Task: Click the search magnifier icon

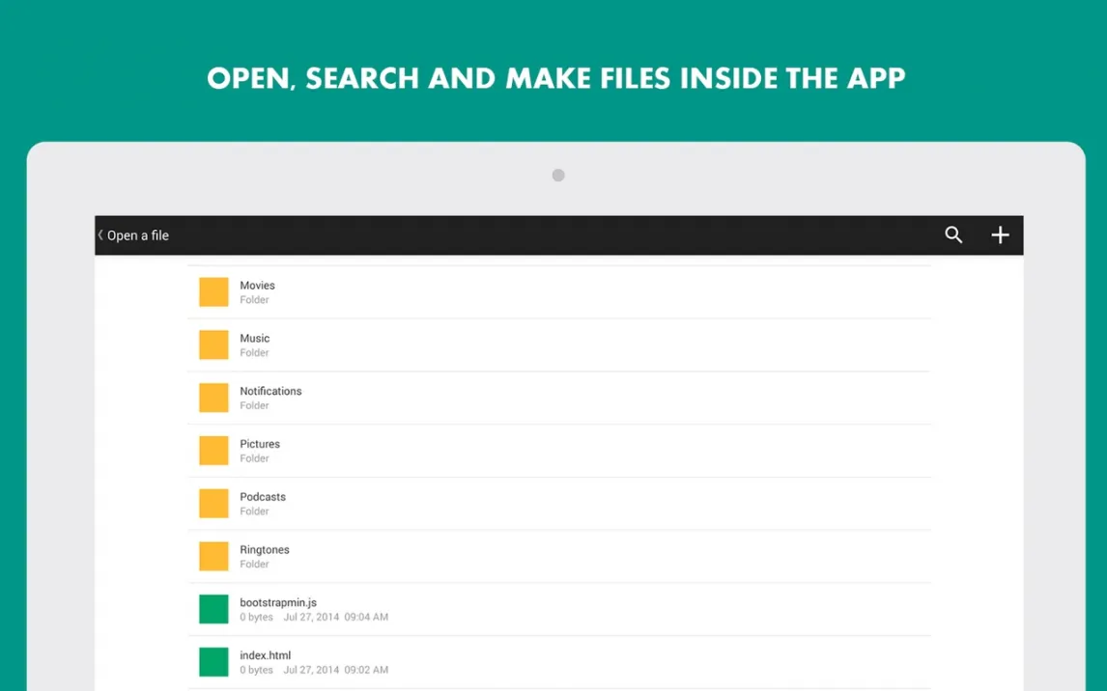Action: pyautogui.click(x=953, y=235)
